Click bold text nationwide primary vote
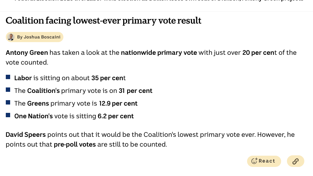Screen dimensions: 313x176 [x=159, y=53]
